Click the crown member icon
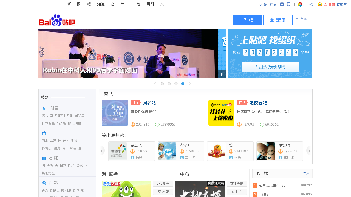 (x=320, y=4)
